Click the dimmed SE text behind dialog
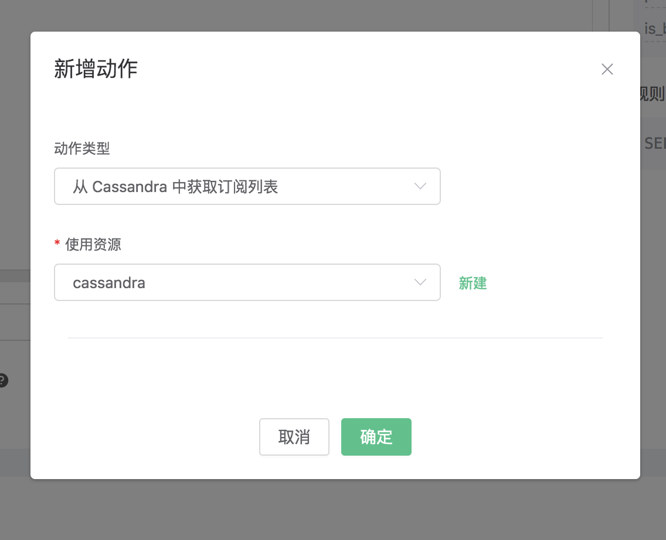666x540 pixels. pos(654,143)
